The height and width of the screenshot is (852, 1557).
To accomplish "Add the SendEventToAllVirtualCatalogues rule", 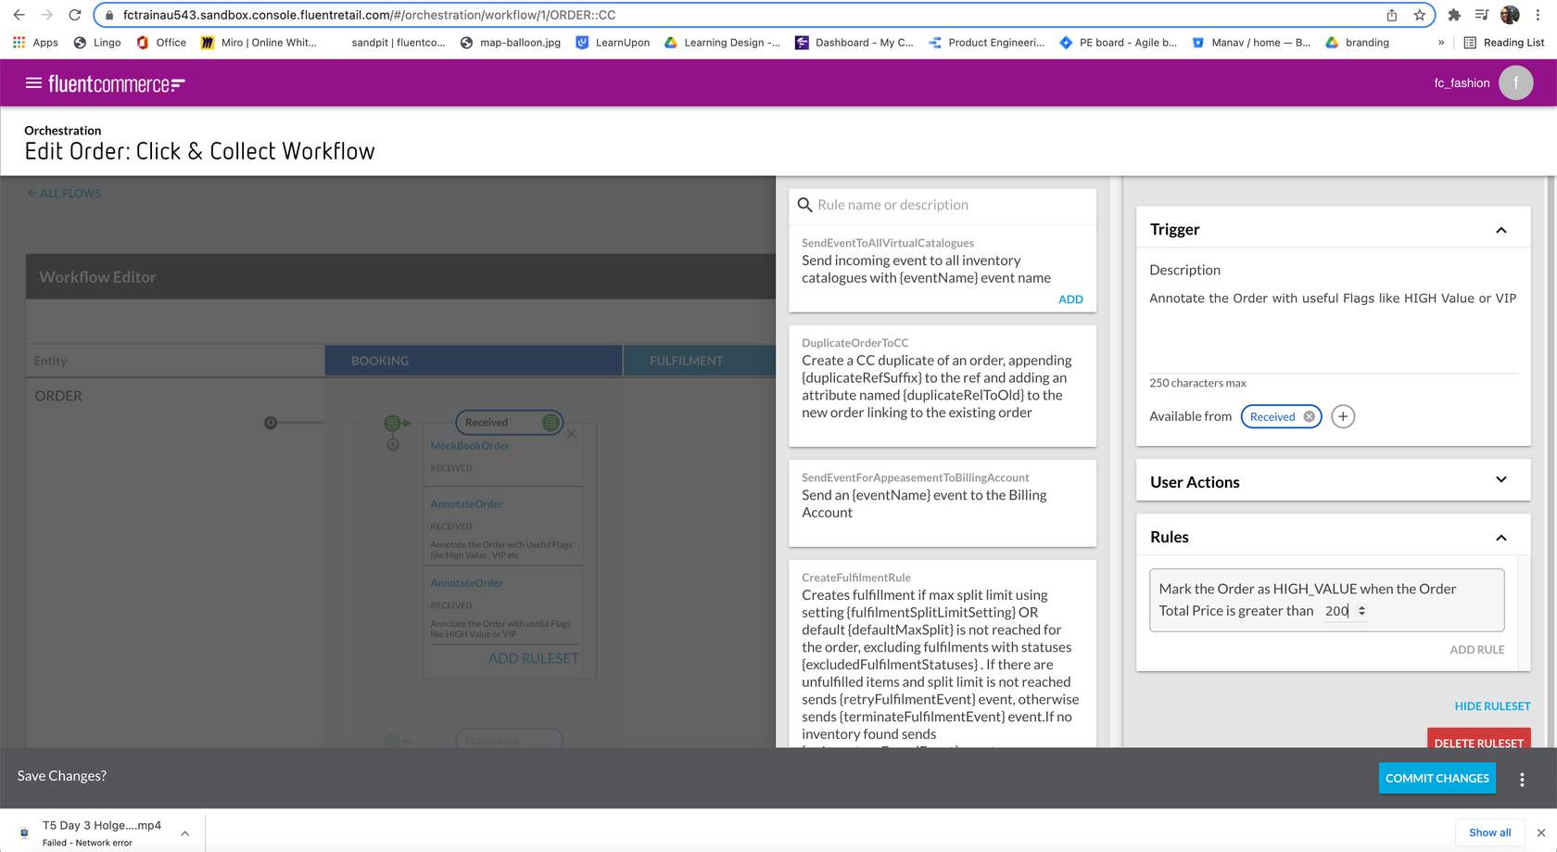I will tap(1070, 299).
